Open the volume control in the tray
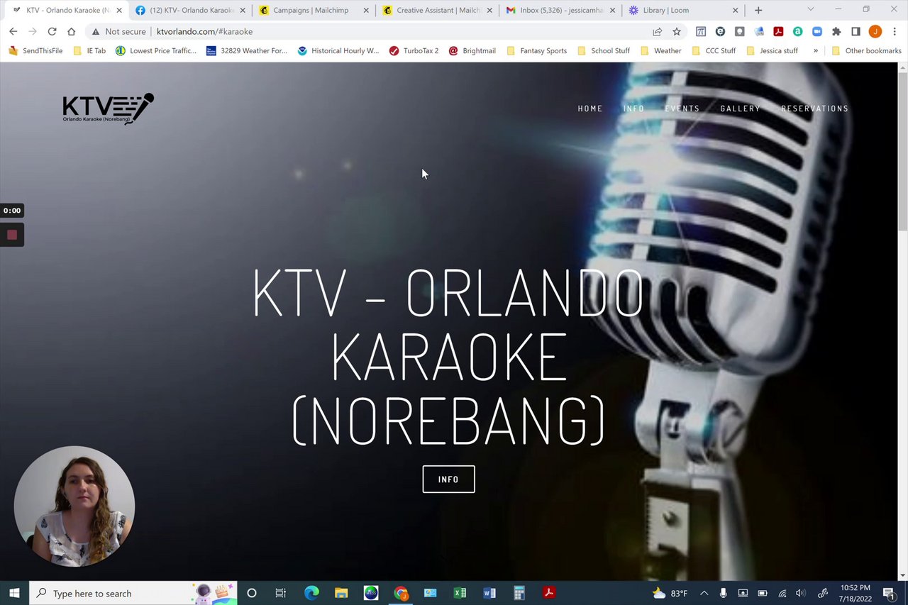The height and width of the screenshot is (605, 908). [x=801, y=593]
